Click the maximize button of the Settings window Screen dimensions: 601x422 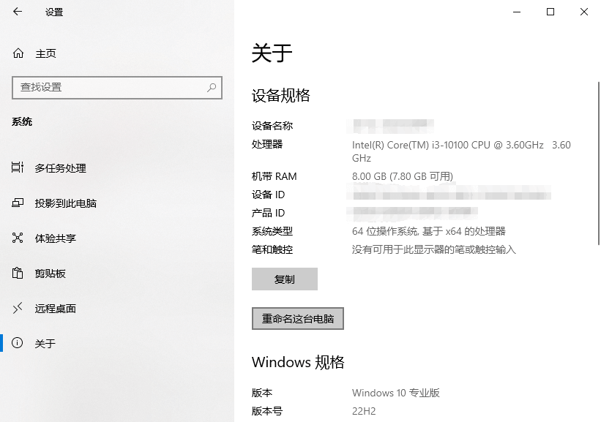[x=550, y=12]
